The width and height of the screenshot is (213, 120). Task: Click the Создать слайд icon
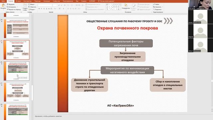point(25,5)
